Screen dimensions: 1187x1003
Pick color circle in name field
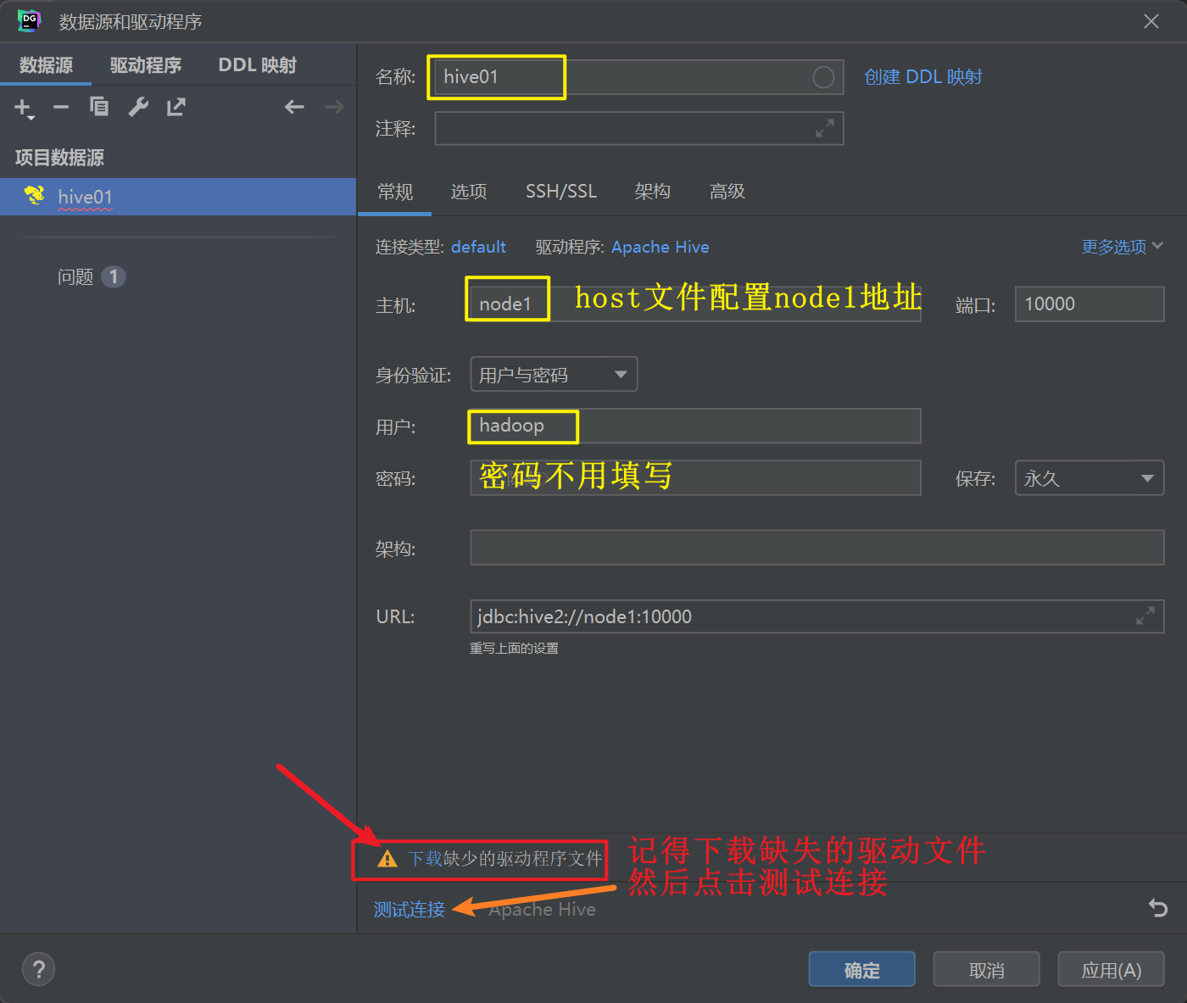pyautogui.click(x=823, y=77)
